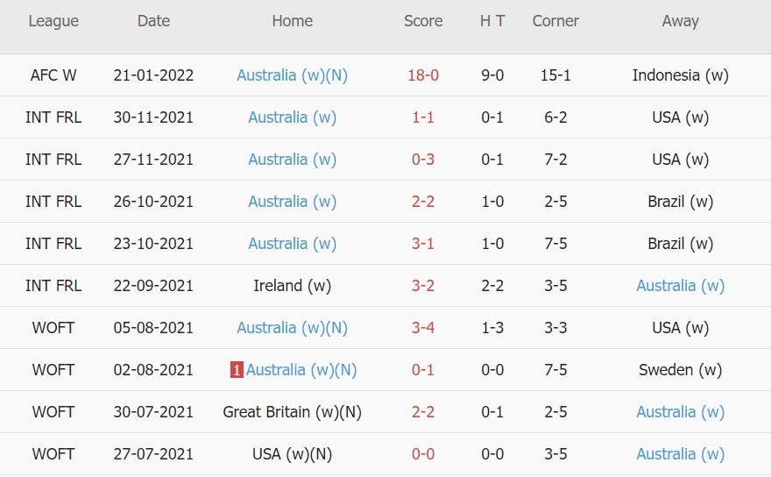This screenshot has width=771, height=477.
Task: Select the Indonesia (w) away team
Action: click(680, 75)
